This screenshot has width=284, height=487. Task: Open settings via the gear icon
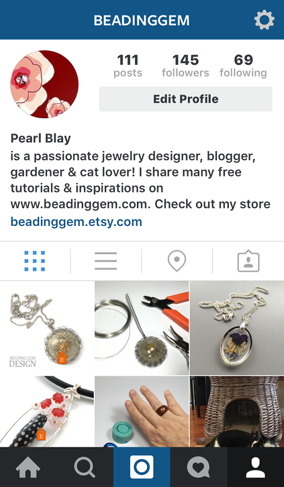(264, 20)
